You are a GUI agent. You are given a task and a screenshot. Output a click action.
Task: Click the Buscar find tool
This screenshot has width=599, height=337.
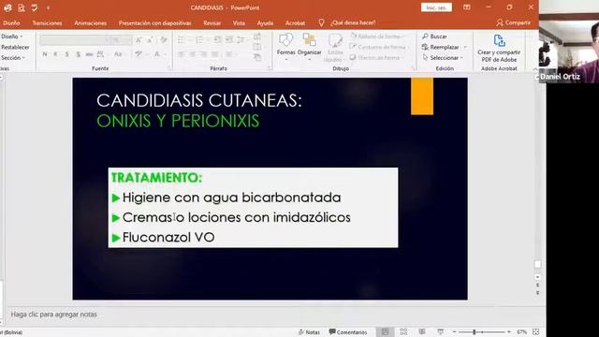pos(434,37)
